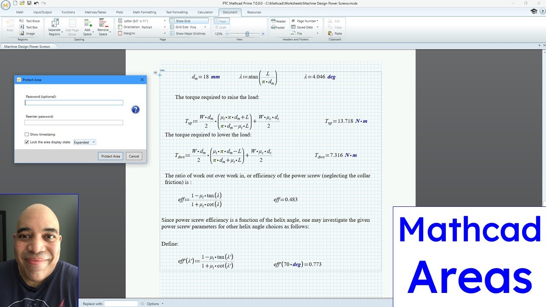546x307 pixels.
Task: Open the Resources ribbon tab
Action: click(x=254, y=12)
